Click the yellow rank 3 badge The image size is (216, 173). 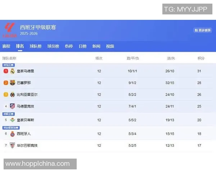tap(6, 94)
